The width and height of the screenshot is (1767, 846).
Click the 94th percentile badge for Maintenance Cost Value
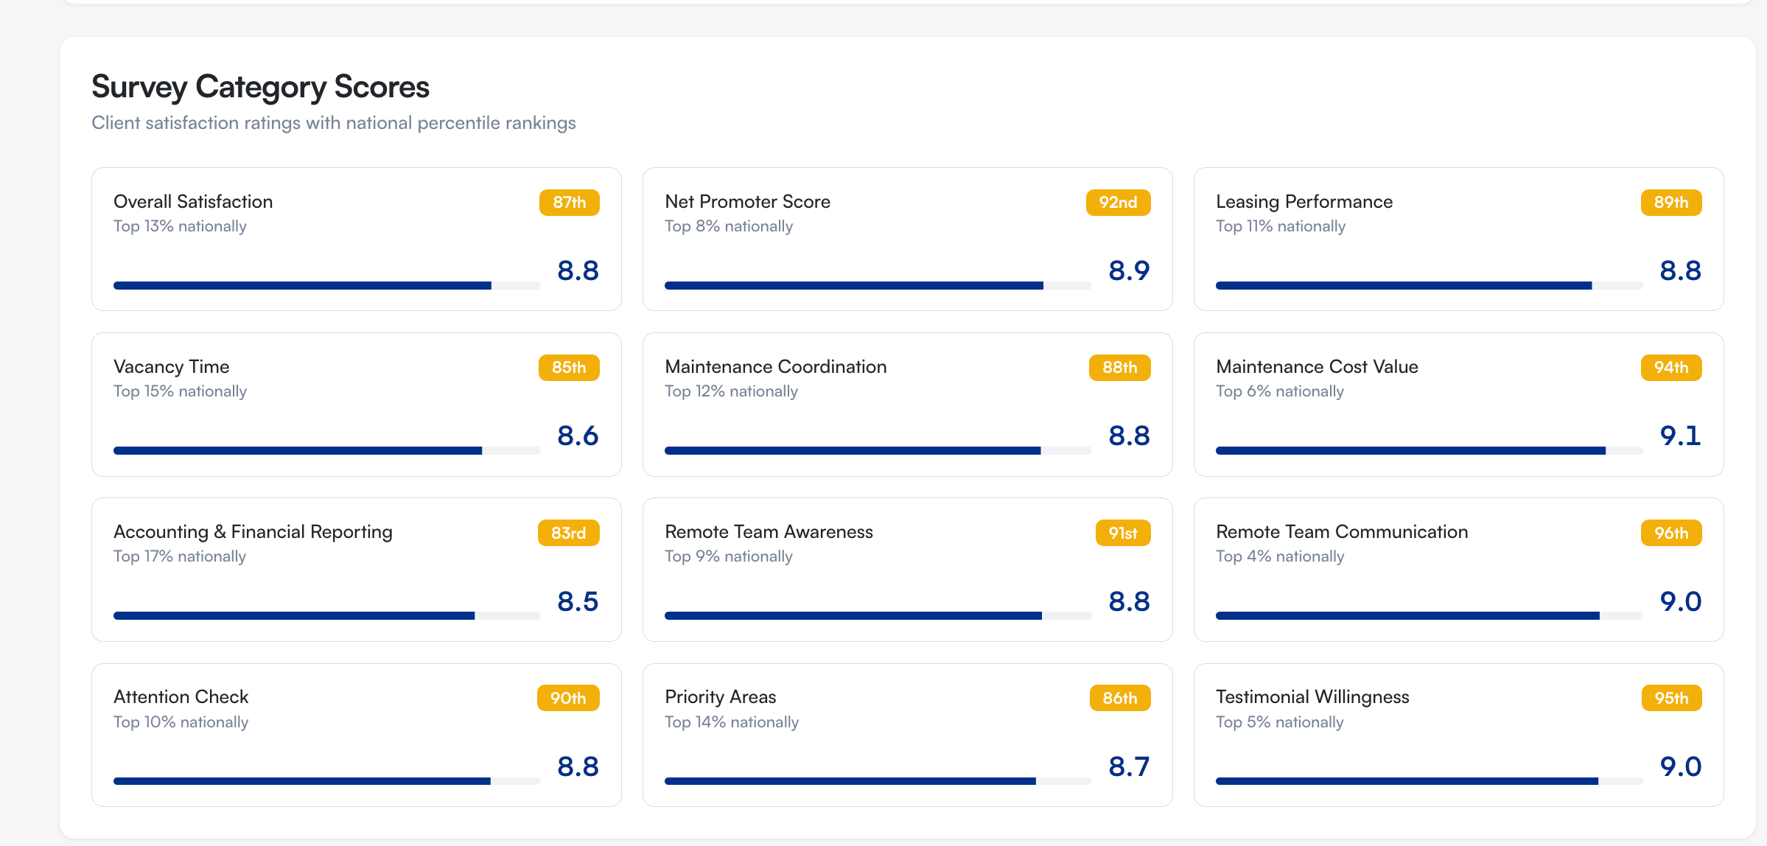(1670, 367)
